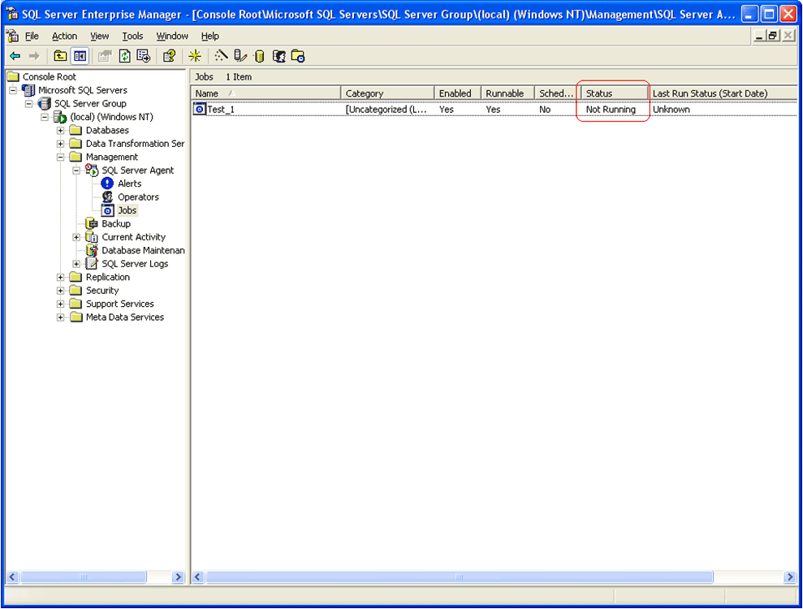The height and width of the screenshot is (609, 803).
Task: Collapse the Microsoft SQL Servers node
Action: pos(13,90)
